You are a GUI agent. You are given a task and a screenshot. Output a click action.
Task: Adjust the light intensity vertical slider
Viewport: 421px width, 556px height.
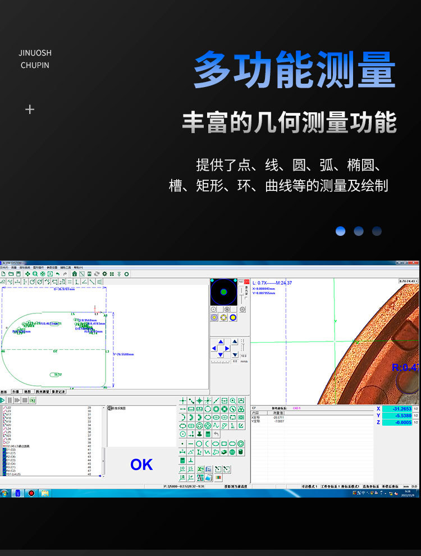coord(241,294)
